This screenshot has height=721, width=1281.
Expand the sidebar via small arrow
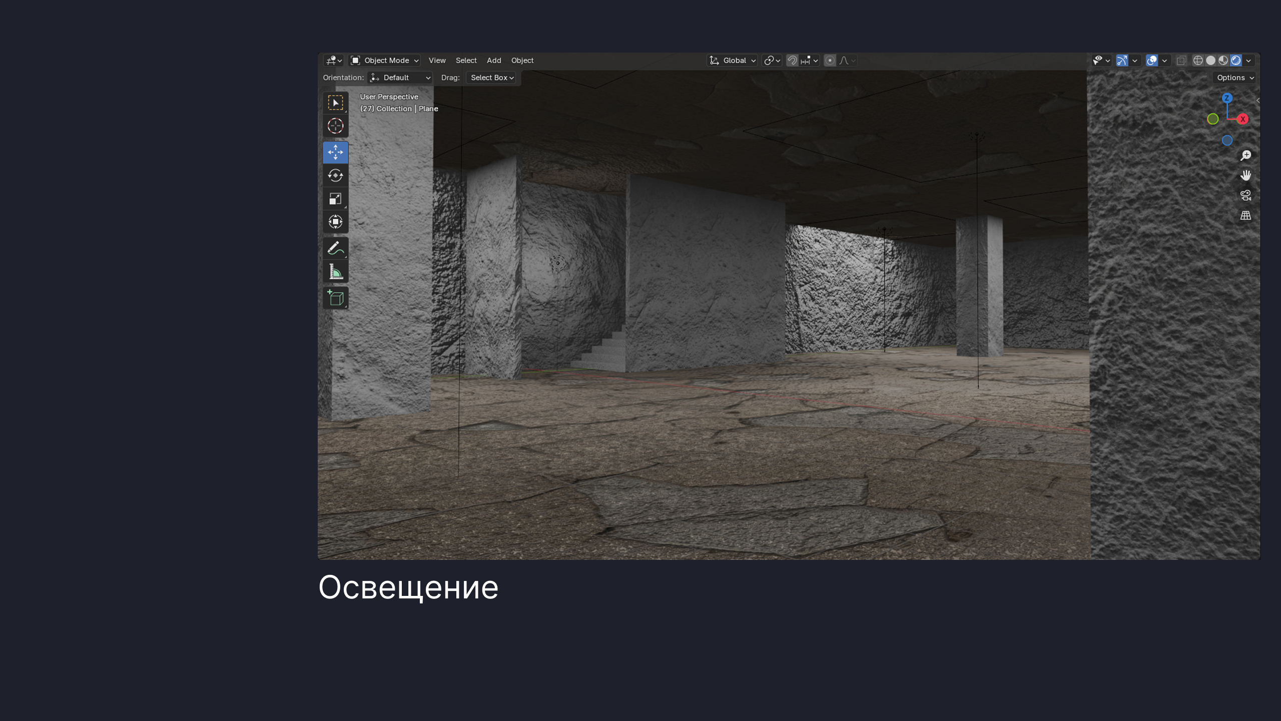[x=1258, y=101]
